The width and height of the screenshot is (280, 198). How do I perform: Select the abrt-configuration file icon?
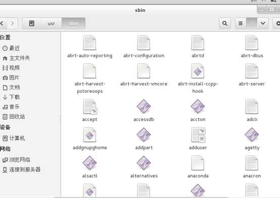(x=144, y=43)
